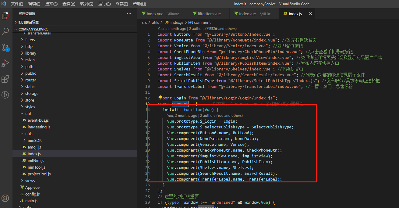Expand the mixin folder
This screenshot has width=399, height=208.
pyautogui.click(x=75, y=60)
